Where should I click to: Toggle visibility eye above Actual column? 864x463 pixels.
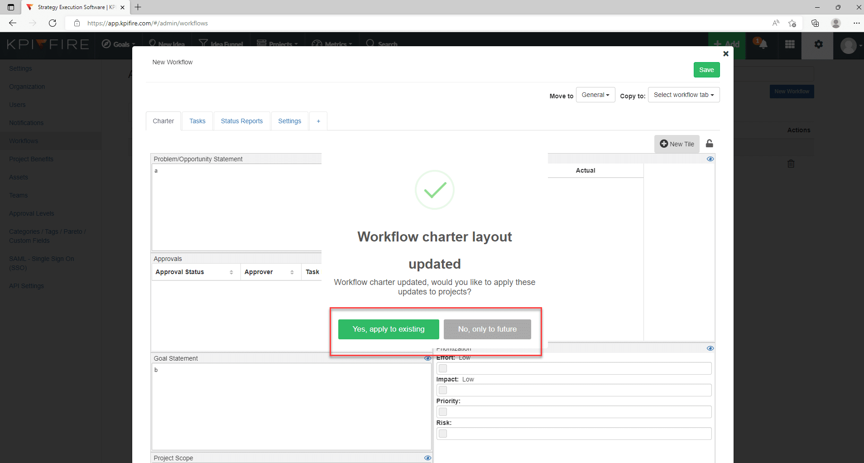710,159
